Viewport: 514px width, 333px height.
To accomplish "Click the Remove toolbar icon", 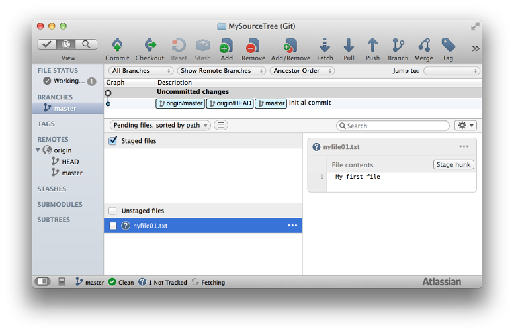I will click(x=253, y=45).
